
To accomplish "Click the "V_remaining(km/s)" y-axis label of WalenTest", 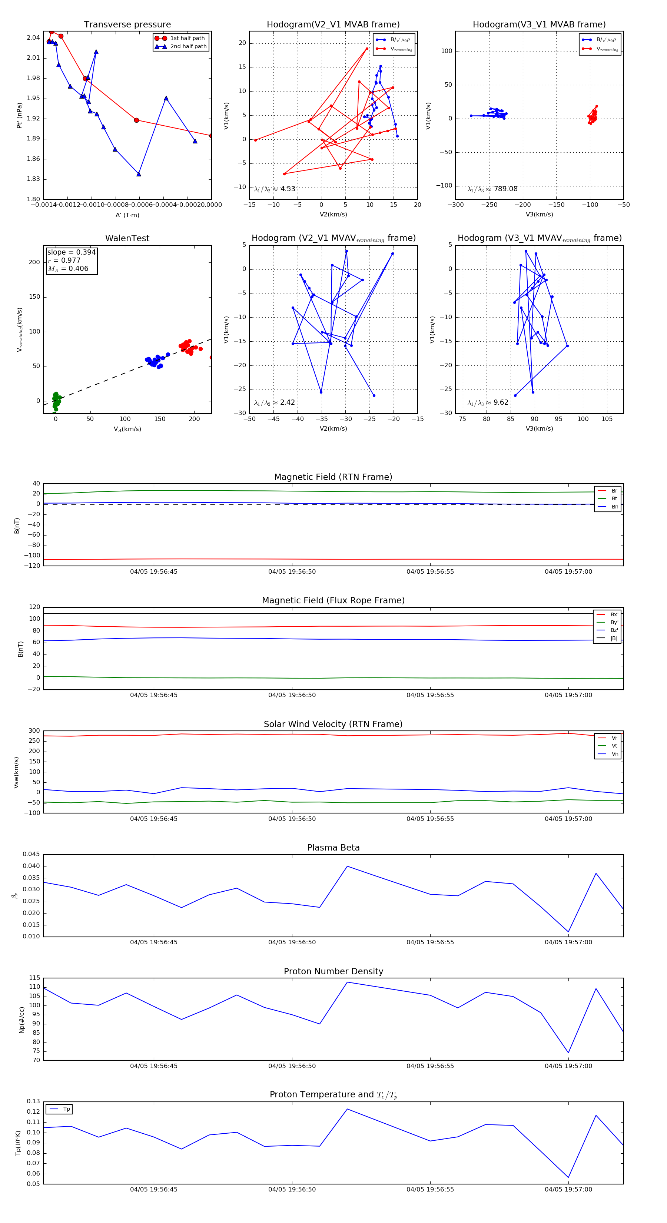I will coord(20,329).
